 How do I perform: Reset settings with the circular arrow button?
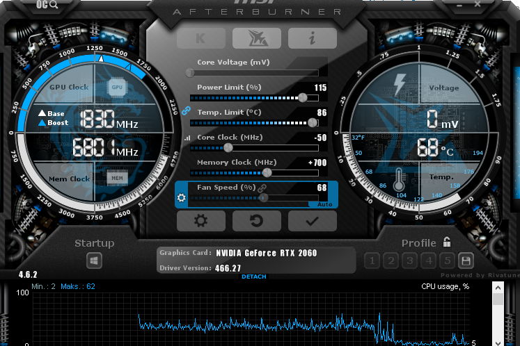pos(257,220)
